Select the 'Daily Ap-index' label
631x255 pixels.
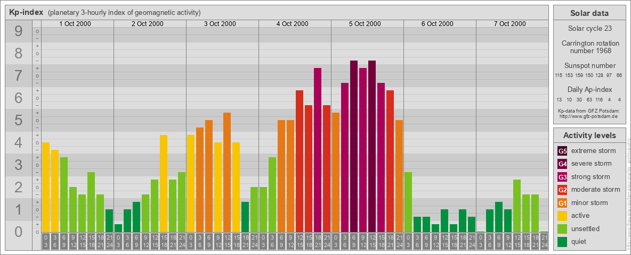(589, 89)
